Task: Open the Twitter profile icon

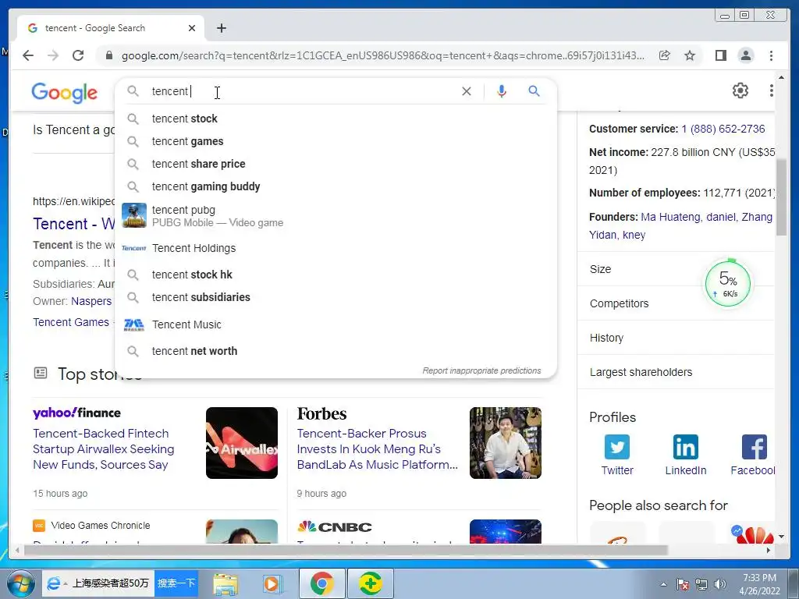Action: tap(616, 447)
